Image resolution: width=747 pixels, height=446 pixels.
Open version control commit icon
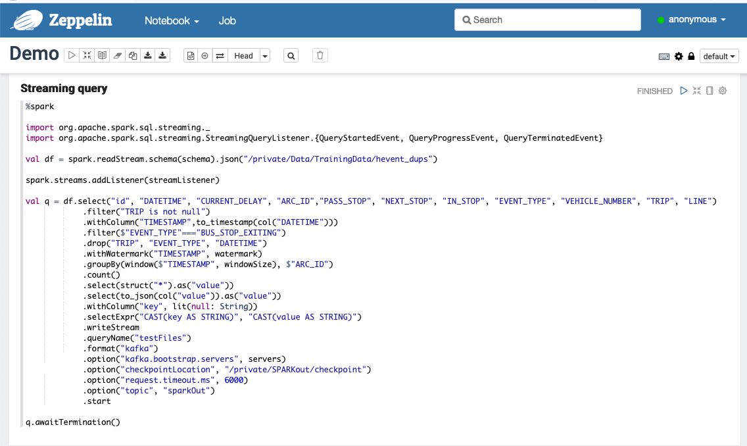point(191,55)
